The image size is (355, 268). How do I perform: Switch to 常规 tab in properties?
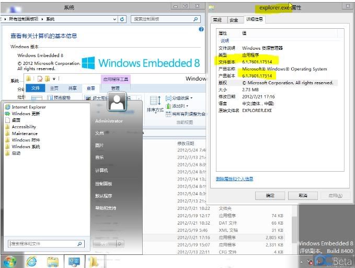click(218, 20)
